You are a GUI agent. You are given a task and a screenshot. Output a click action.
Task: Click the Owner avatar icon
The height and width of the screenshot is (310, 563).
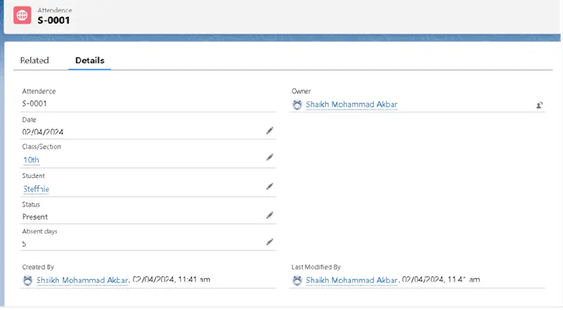coord(297,105)
